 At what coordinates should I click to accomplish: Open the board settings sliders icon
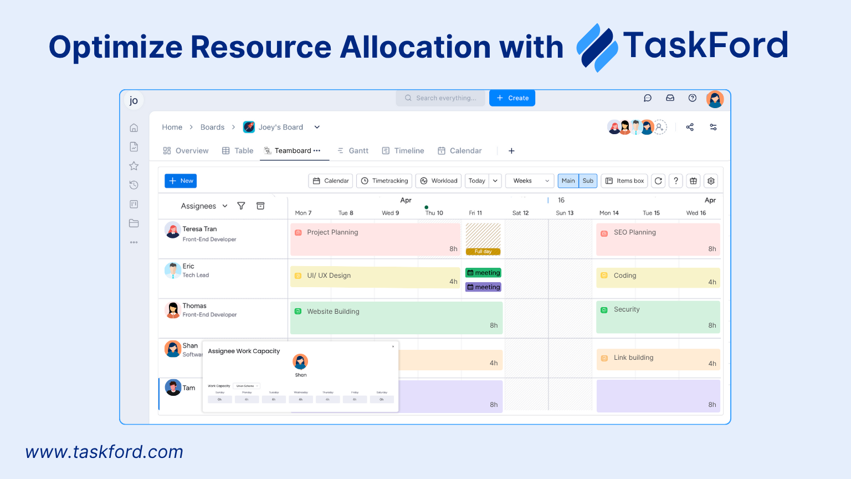click(713, 127)
